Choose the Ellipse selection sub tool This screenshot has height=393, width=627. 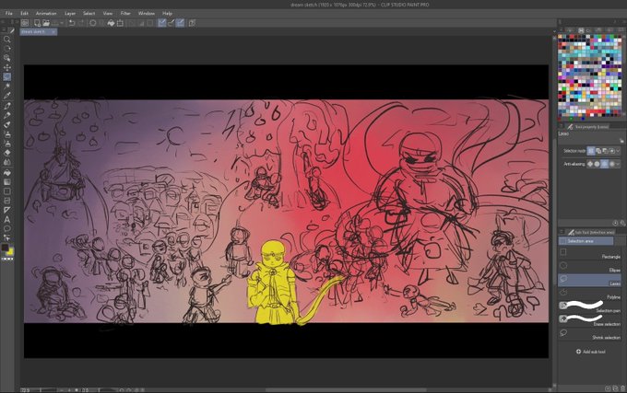589,266
